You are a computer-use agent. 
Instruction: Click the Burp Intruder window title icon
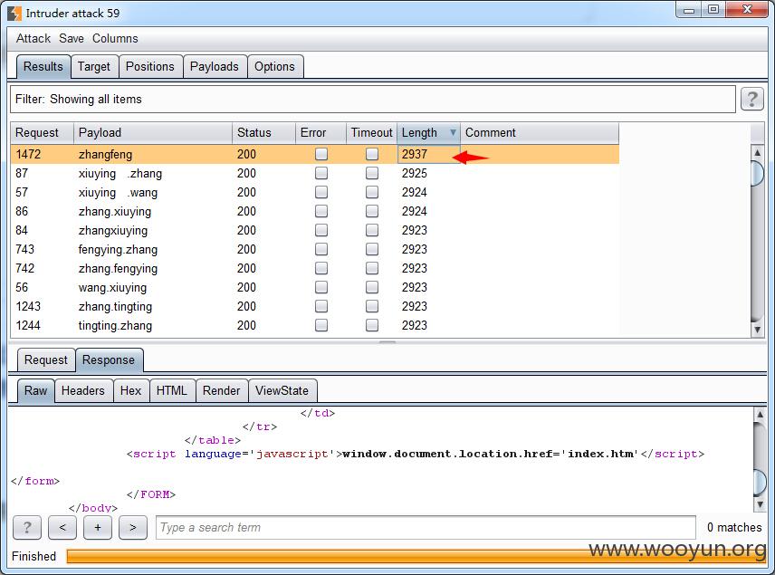coord(14,14)
